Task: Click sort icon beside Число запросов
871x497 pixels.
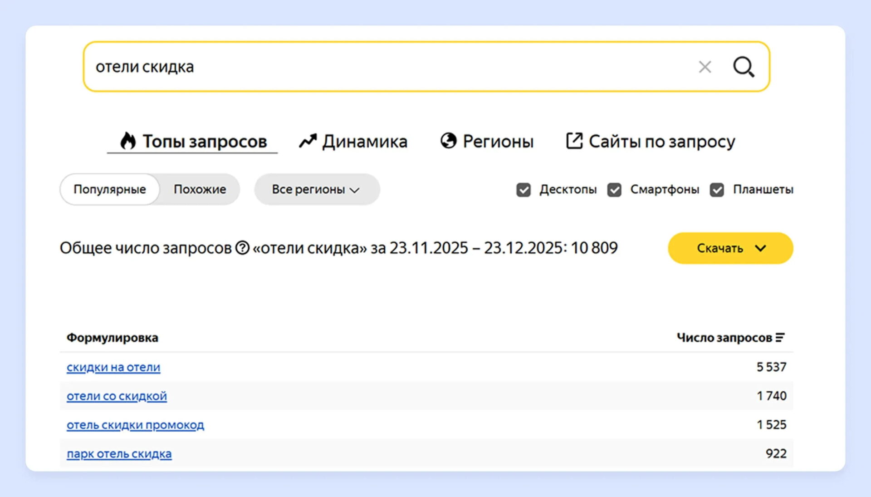Action: pyautogui.click(x=780, y=338)
